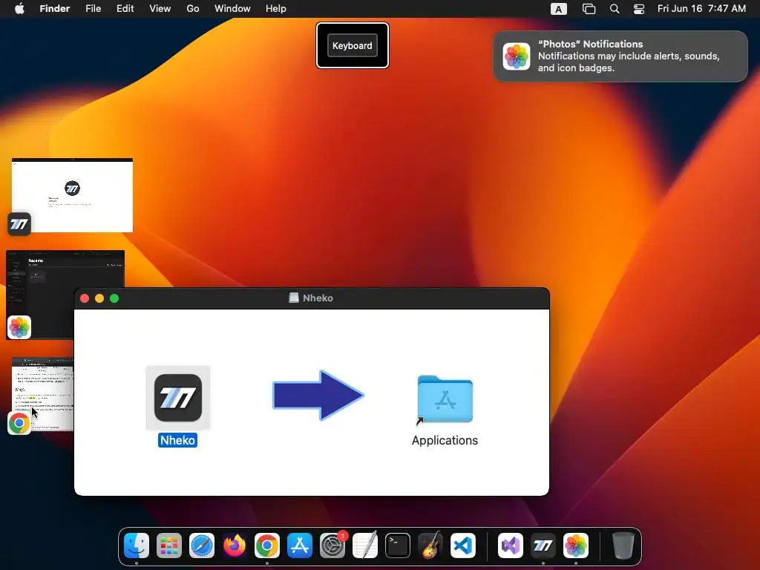Open Control Center in menu bar

click(x=639, y=9)
